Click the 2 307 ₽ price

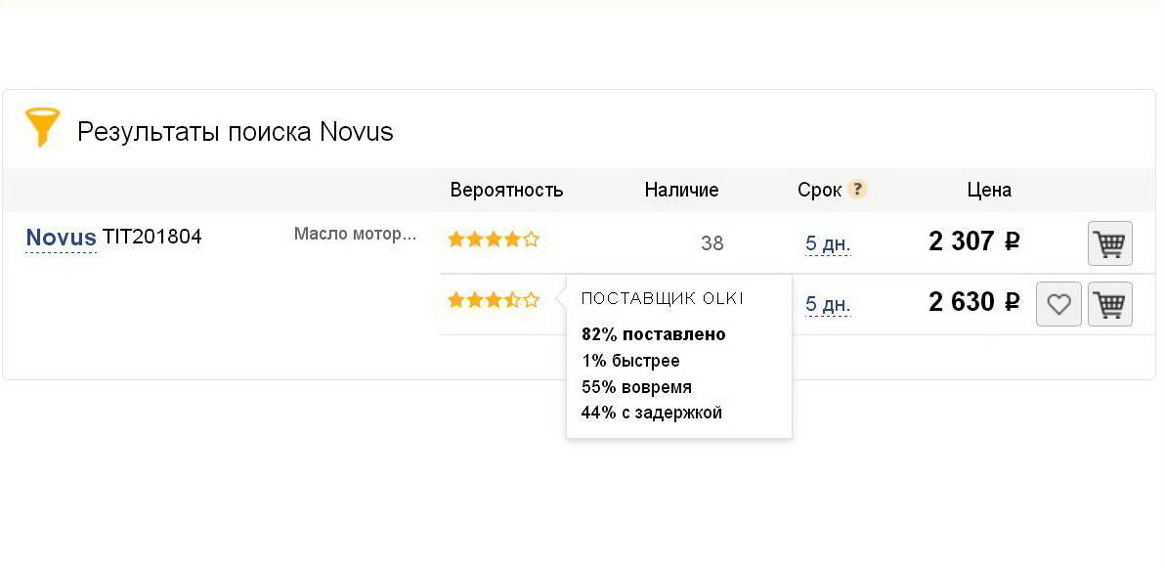tap(974, 240)
